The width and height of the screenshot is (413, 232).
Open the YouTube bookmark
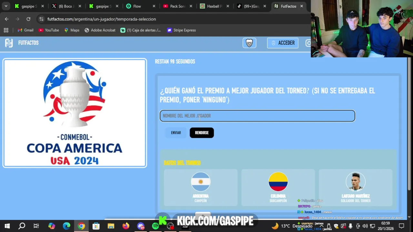coord(48,30)
